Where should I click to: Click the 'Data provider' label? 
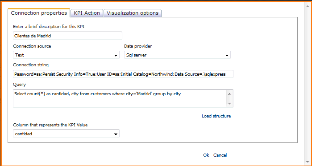[138, 46]
